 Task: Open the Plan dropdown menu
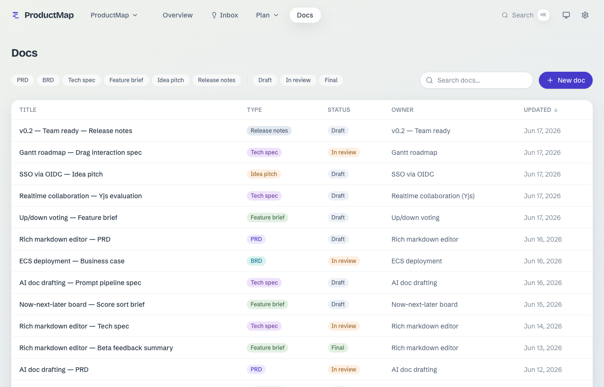click(x=267, y=15)
